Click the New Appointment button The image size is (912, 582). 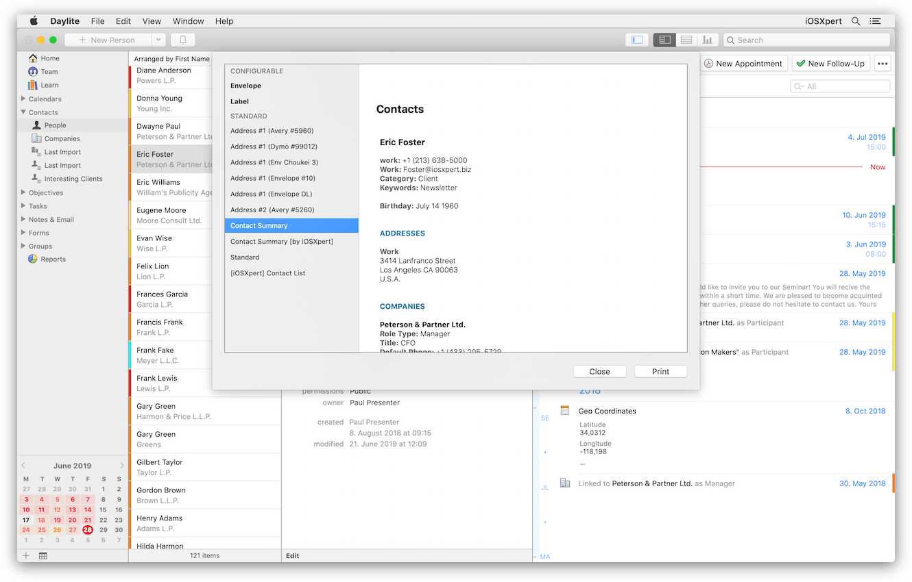click(x=744, y=64)
